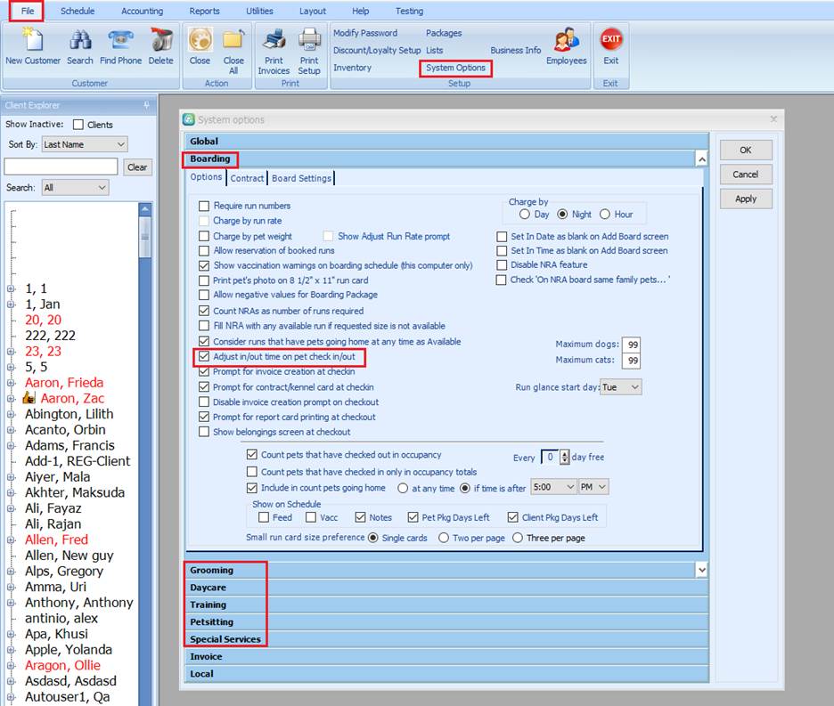Image resolution: width=834 pixels, height=706 pixels.
Task: Select the Hour charge-by radio button
Action: pos(605,215)
